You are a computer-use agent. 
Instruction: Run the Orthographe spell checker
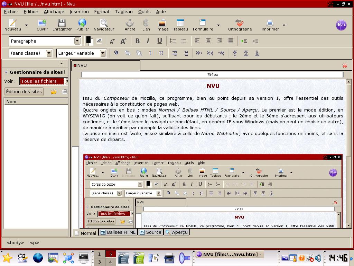(240, 25)
